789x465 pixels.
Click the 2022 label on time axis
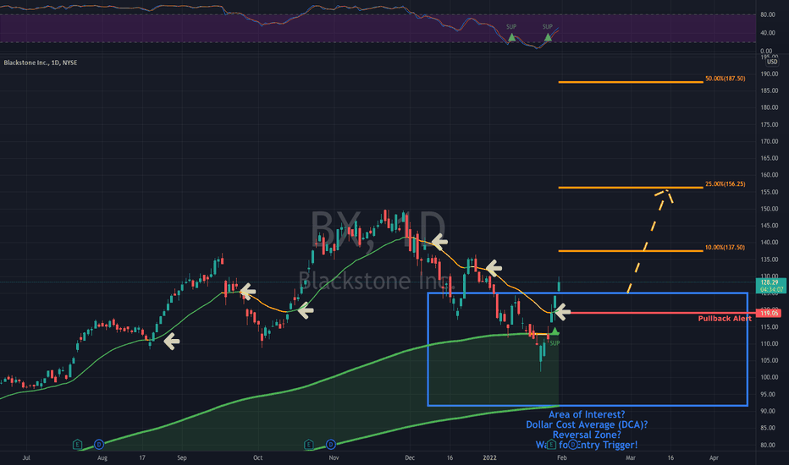(489, 458)
